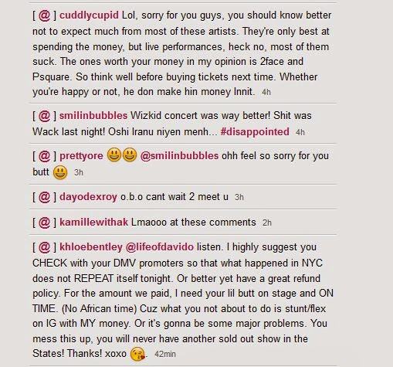Screen dimensions: 393x367
Task: Click the @ reply icon beside khloebentley
Action: (x=44, y=247)
